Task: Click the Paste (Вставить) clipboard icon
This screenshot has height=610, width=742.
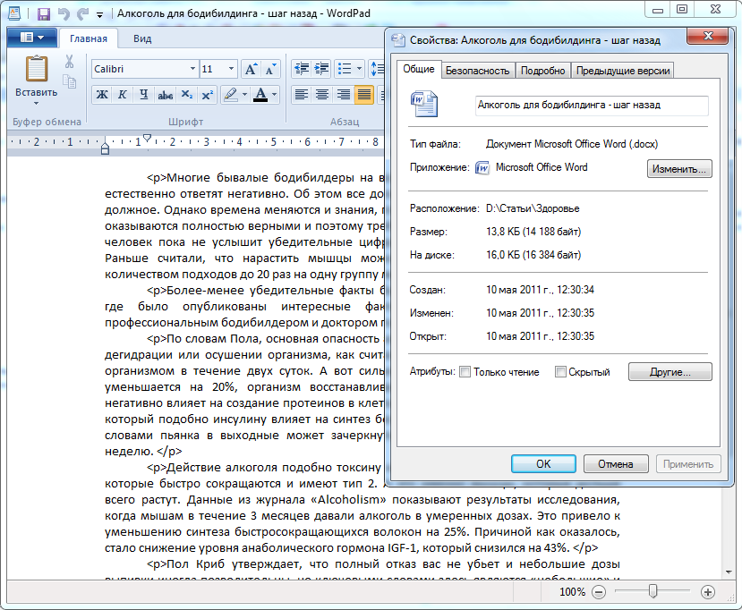Action: click(x=37, y=71)
